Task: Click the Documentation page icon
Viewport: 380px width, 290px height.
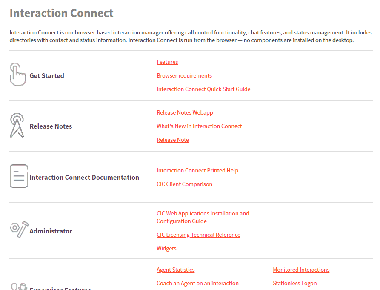Action: [19, 176]
